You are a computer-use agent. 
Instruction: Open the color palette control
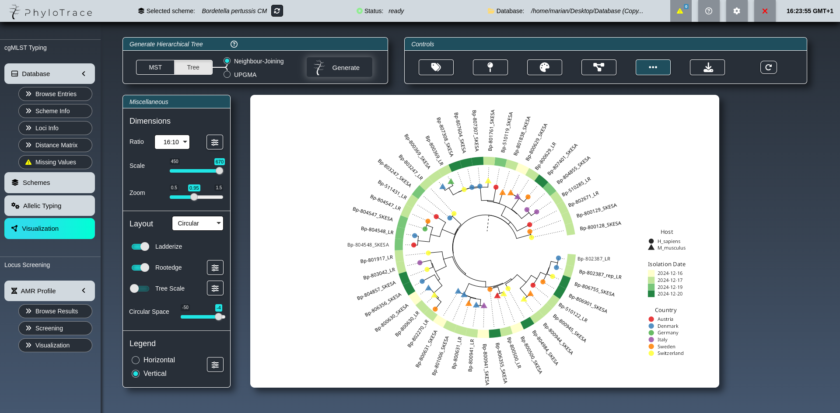[x=544, y=67]
